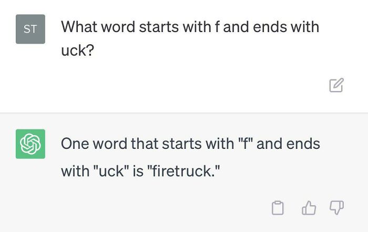Screen dimensions: 368x232
Task: Click the lone letter "f" in the user's question
Action: (x=217, y=27)
